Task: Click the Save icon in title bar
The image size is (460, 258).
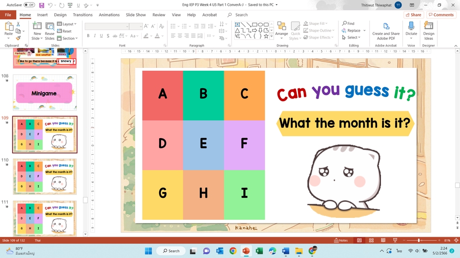Action: (x=41, y=5)
